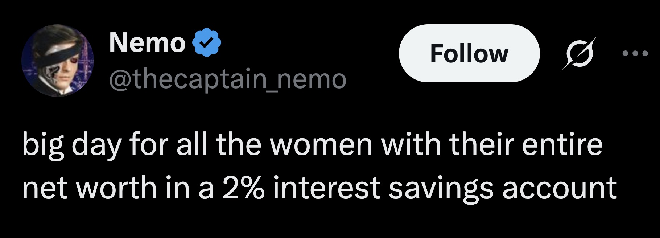Select the circular avatar with blindfolded figure
Screen dimensions: 660x238
[x=58, y=61]
